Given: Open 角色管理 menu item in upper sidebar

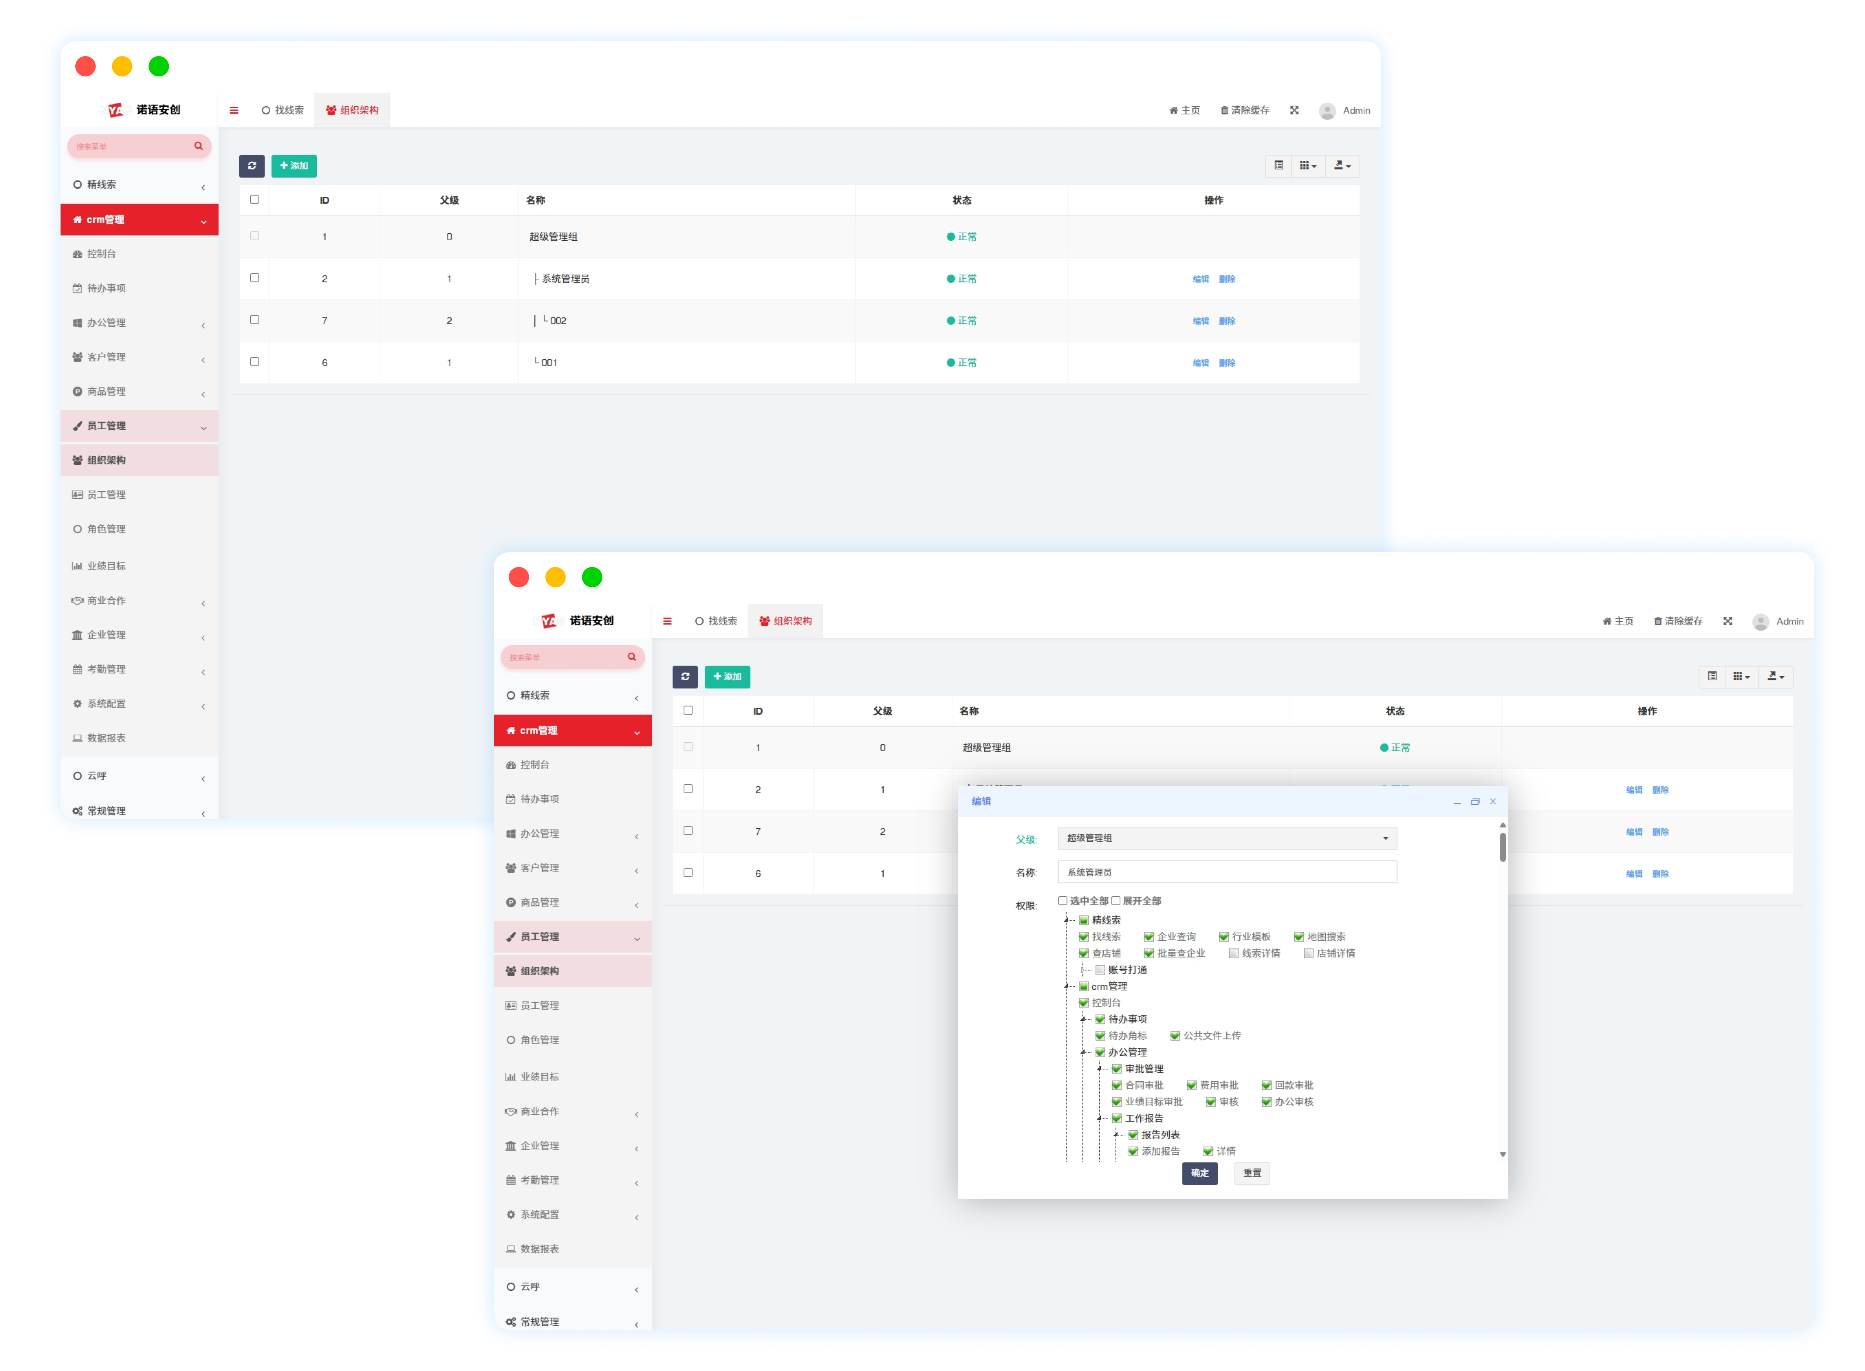Looking at the screenshot, I should pos(106,529).
